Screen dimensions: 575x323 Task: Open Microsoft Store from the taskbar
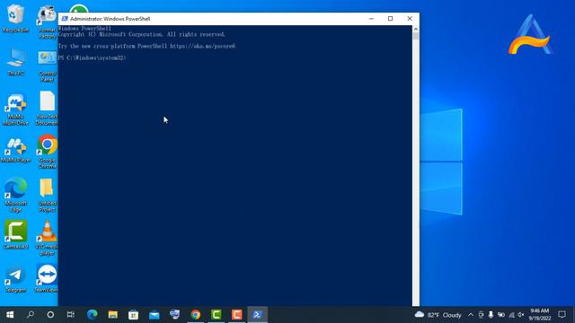point(134,315)
